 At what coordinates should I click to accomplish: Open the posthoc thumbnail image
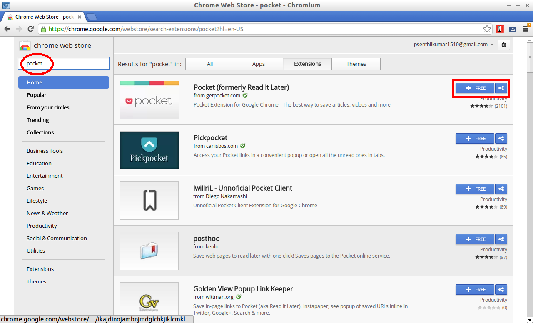click(x=149, y=251)
